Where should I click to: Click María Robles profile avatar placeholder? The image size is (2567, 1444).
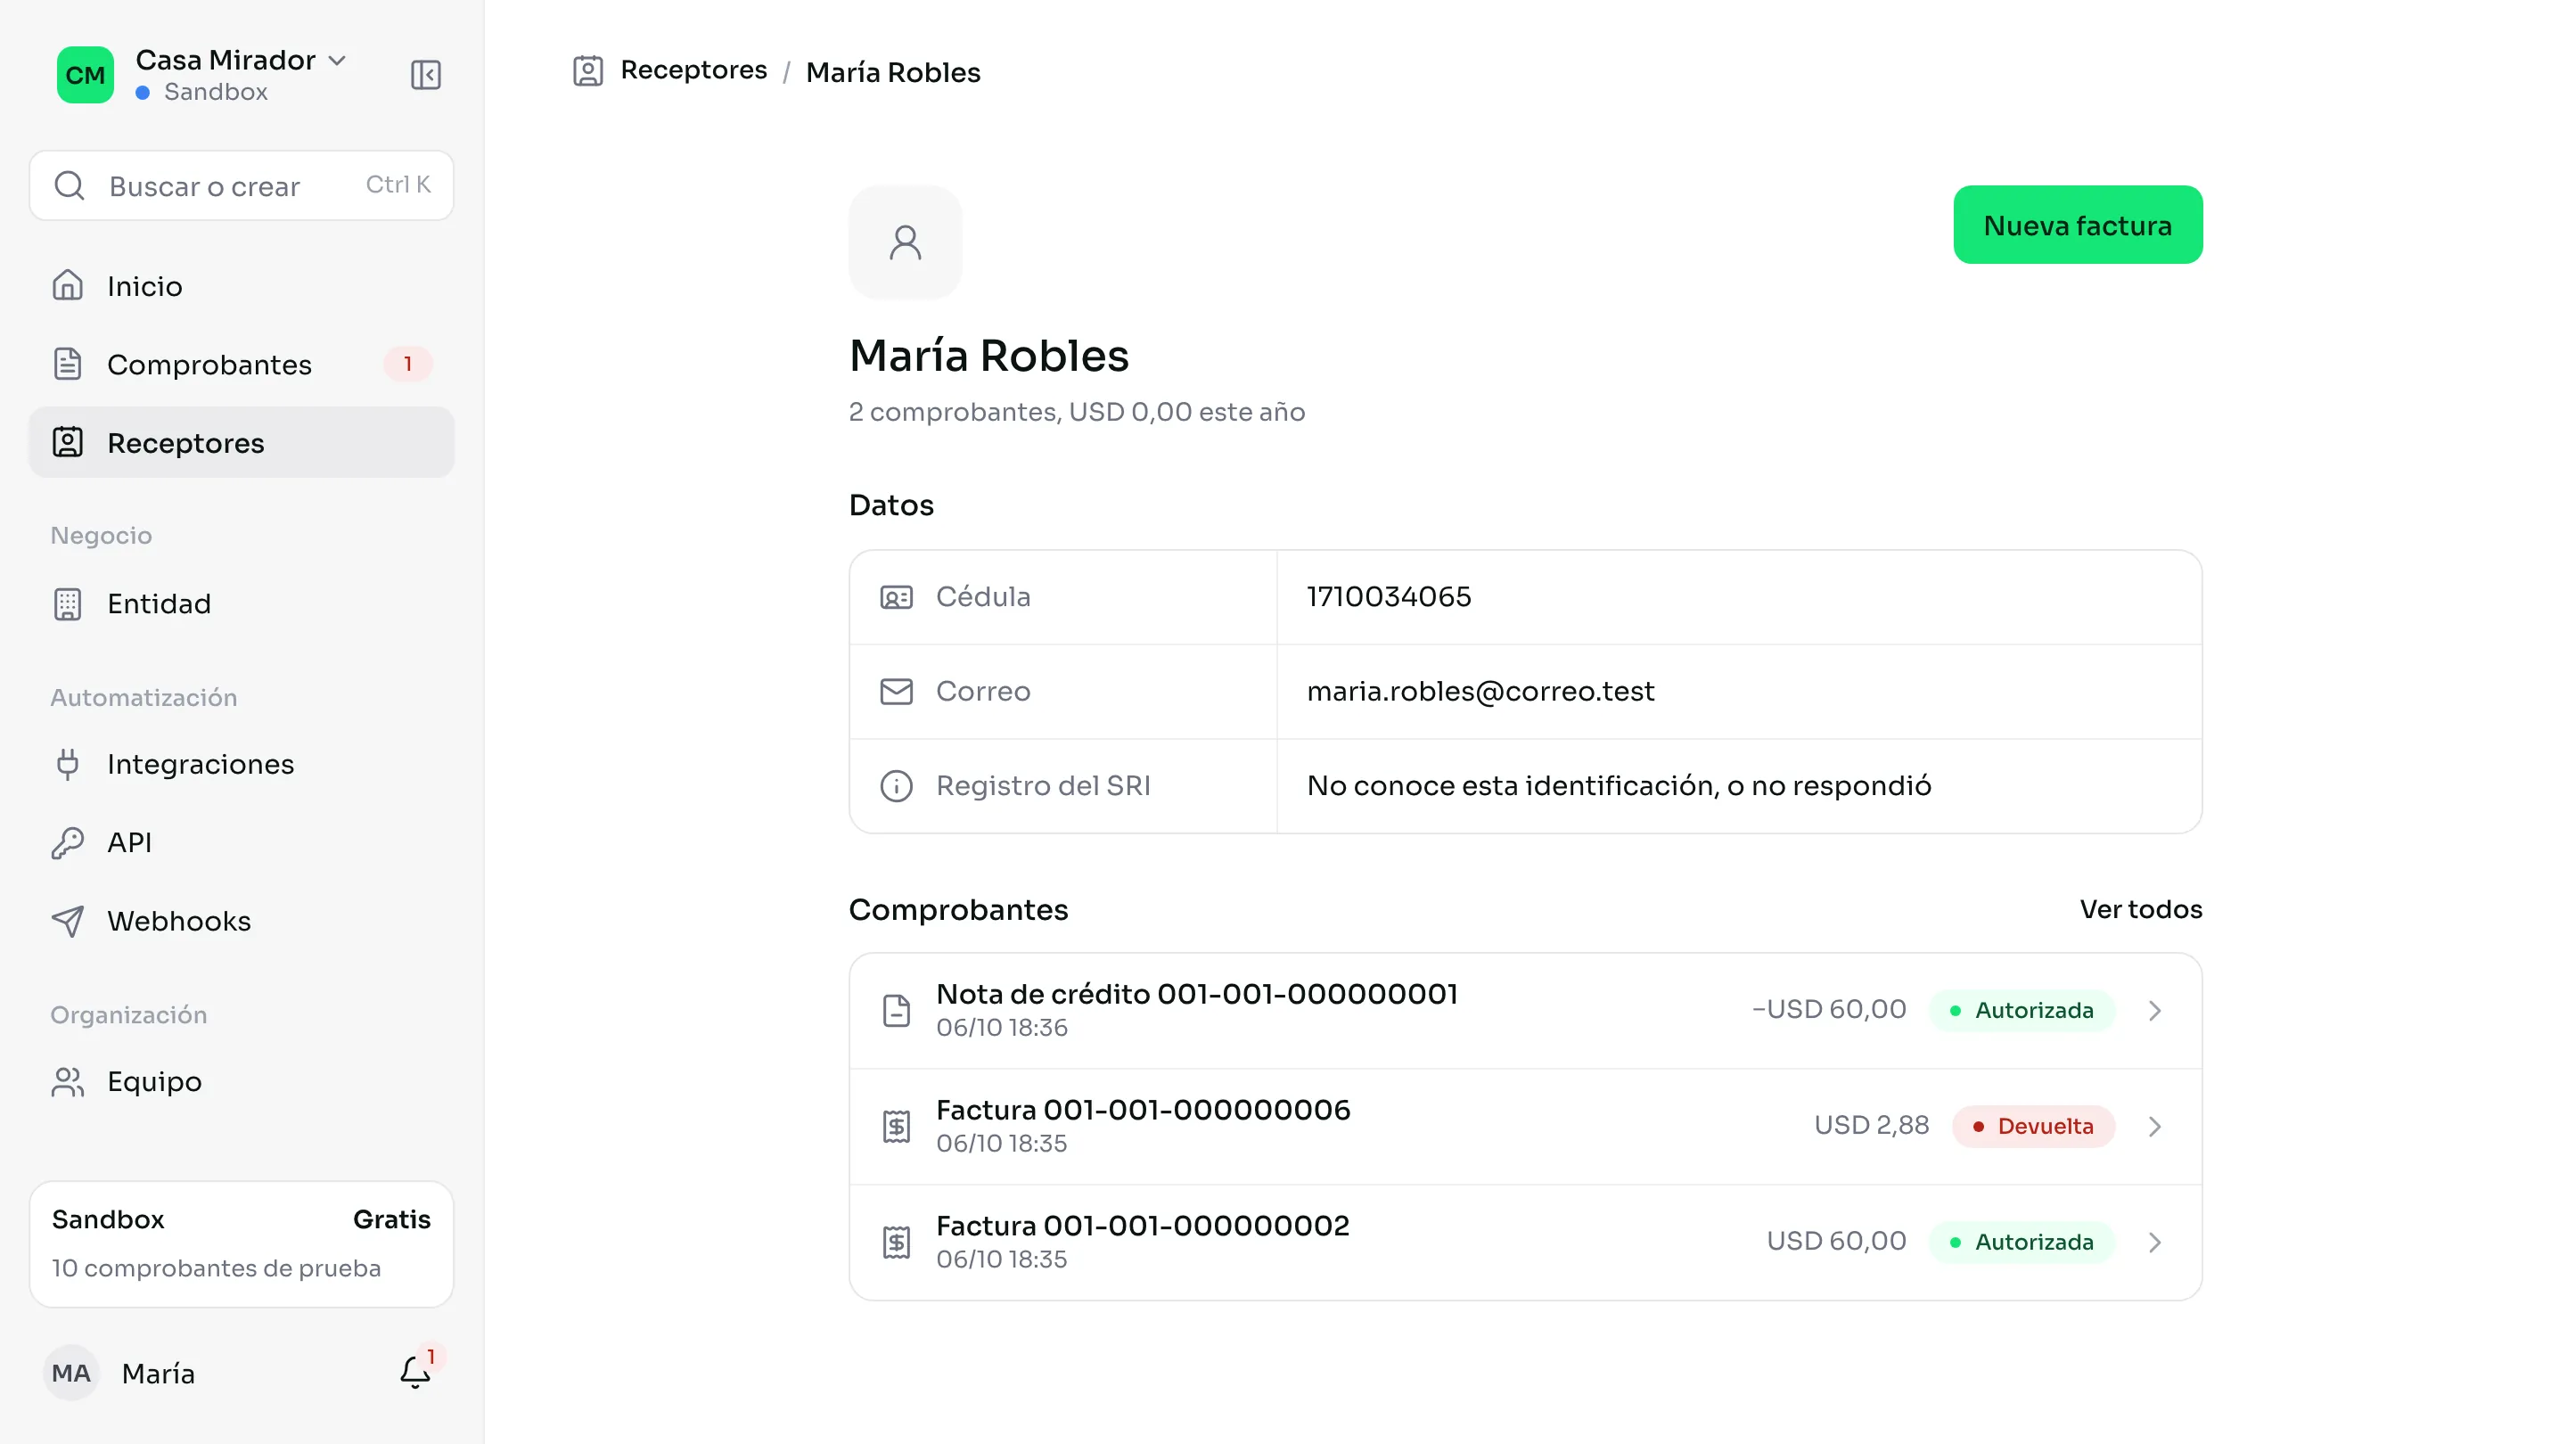(905, 242)
